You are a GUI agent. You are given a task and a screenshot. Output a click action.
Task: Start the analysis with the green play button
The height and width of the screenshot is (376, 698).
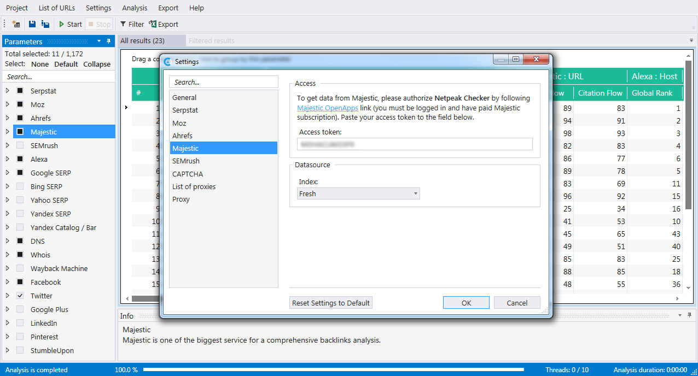(x=70, y=24)
